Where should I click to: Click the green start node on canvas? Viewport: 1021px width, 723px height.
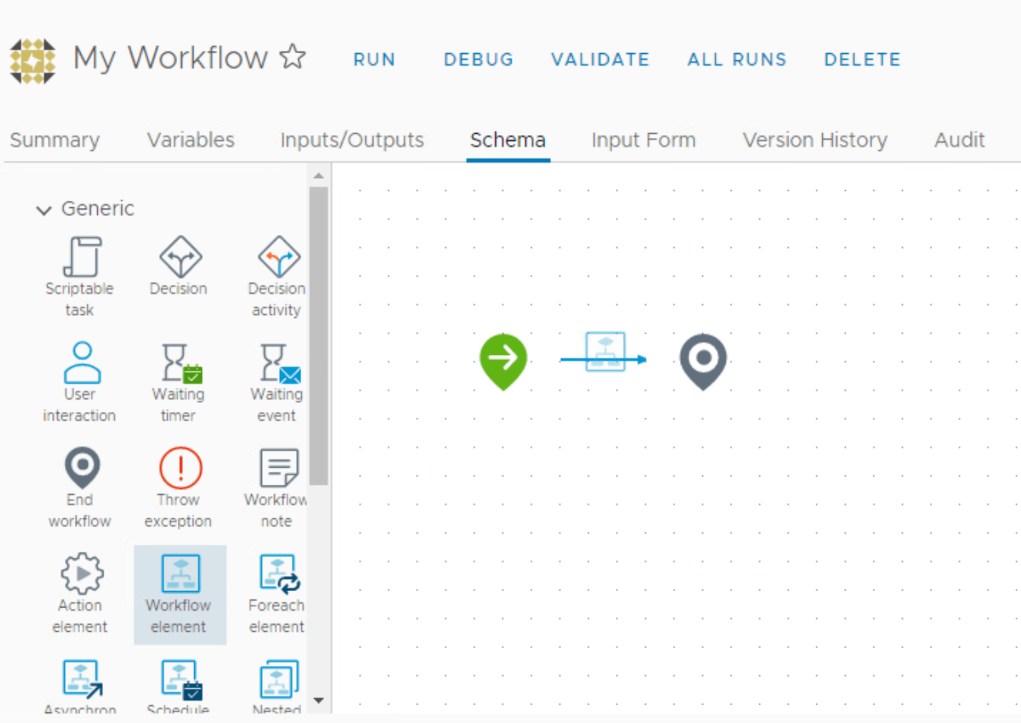[503, 361]
